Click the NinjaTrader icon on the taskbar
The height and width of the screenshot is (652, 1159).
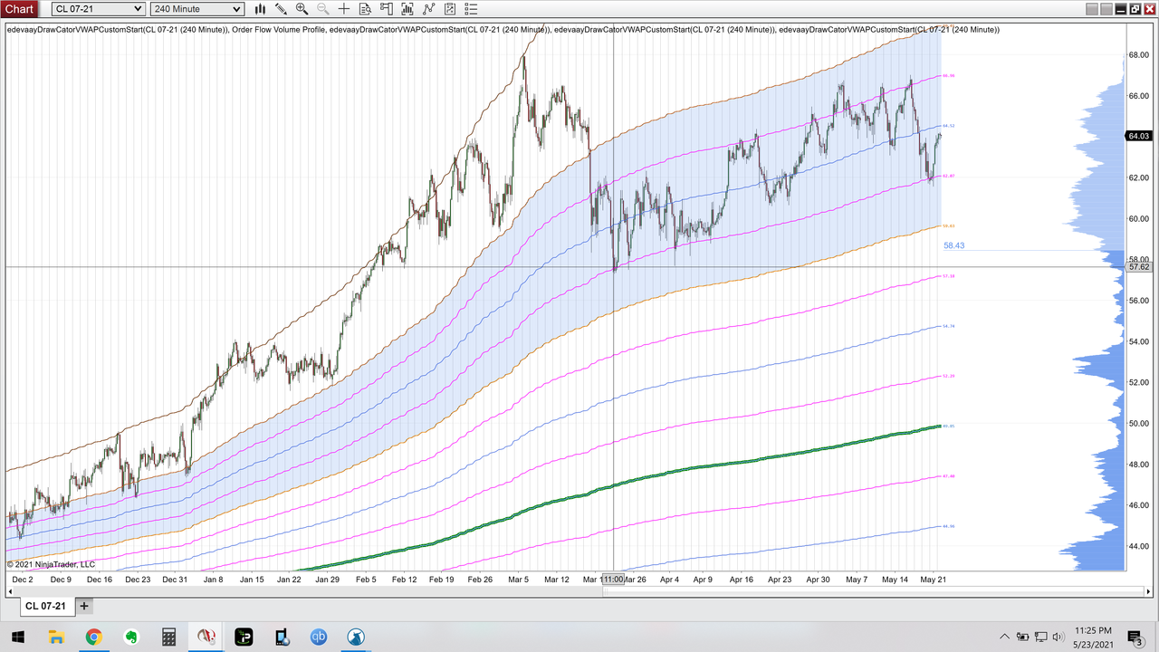point(206,638)
